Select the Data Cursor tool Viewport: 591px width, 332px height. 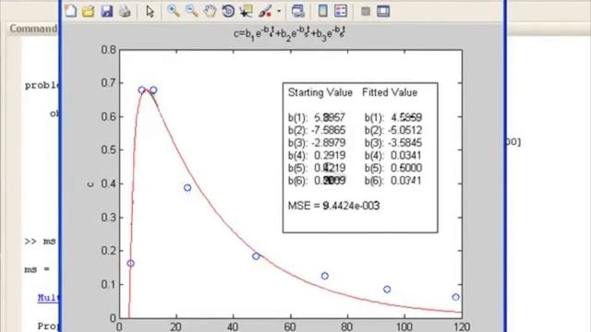(247, 11)
